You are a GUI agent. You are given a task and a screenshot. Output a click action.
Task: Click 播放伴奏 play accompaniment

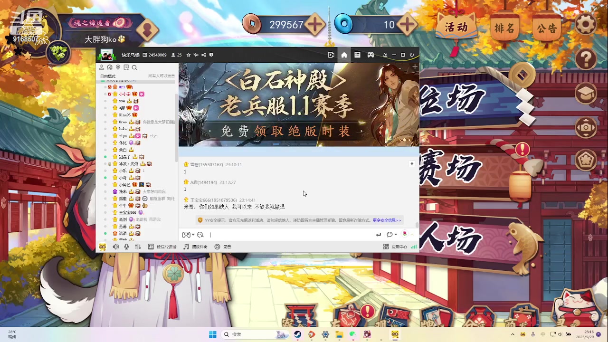click(196, 247)
